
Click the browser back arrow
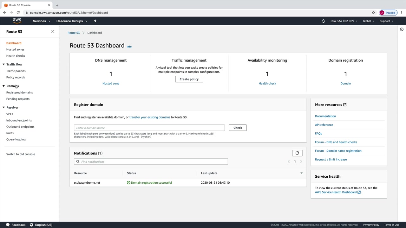pyautogui.click(x=4, y=13)
